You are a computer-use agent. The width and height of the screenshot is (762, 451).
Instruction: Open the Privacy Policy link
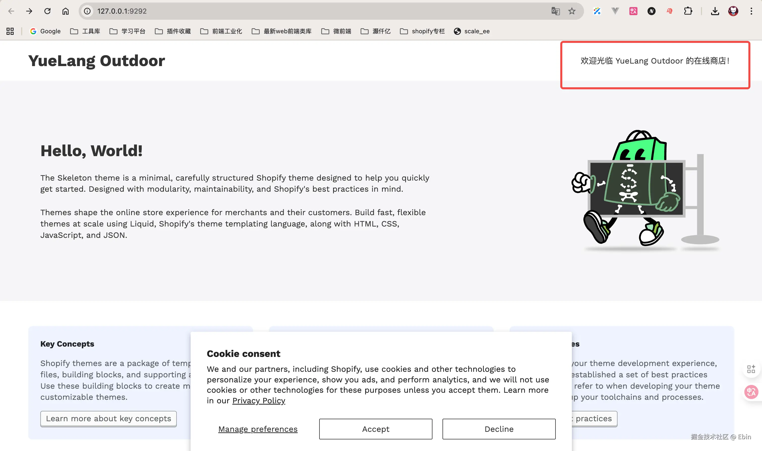point(258,401)
